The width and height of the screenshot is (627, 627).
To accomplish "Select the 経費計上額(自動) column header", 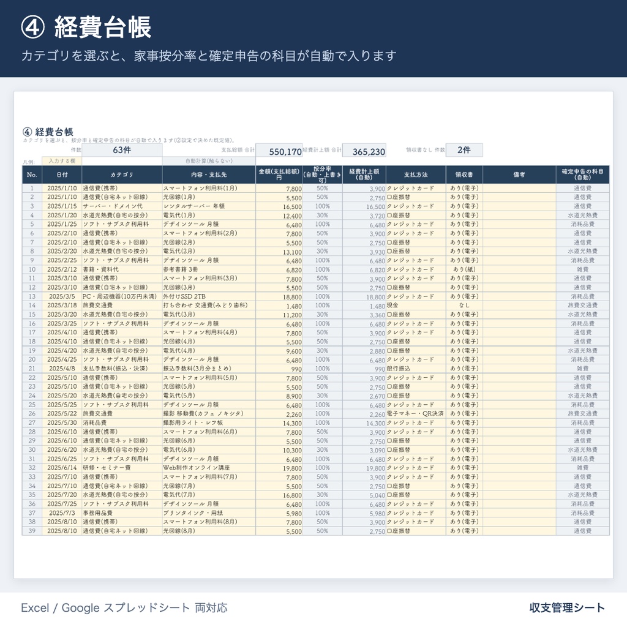I will point(364,175).
